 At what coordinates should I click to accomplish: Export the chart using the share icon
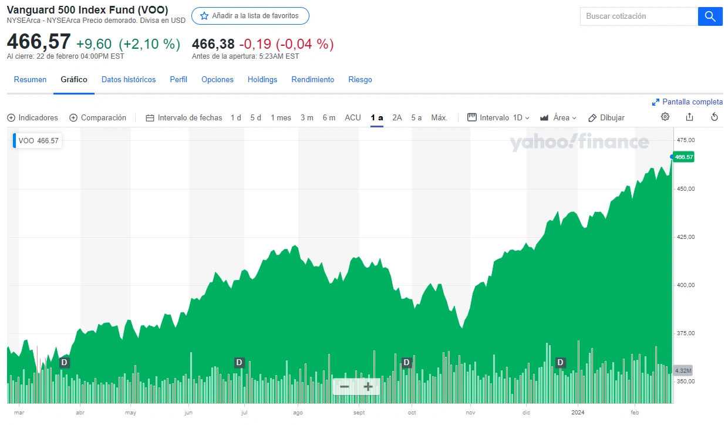coord(689,117)
